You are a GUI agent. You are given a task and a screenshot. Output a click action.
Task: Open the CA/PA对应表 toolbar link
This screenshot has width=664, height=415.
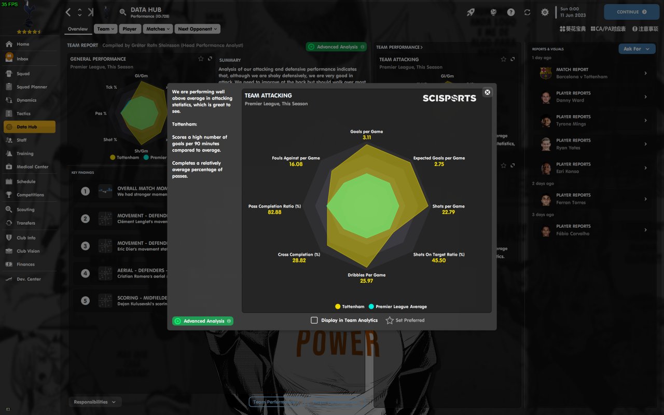[607, 29]
